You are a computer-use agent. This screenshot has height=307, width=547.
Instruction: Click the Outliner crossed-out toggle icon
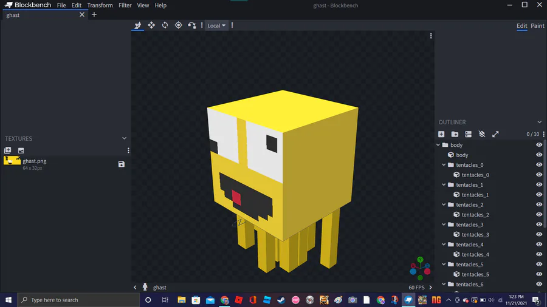click(x=482, y=134)
